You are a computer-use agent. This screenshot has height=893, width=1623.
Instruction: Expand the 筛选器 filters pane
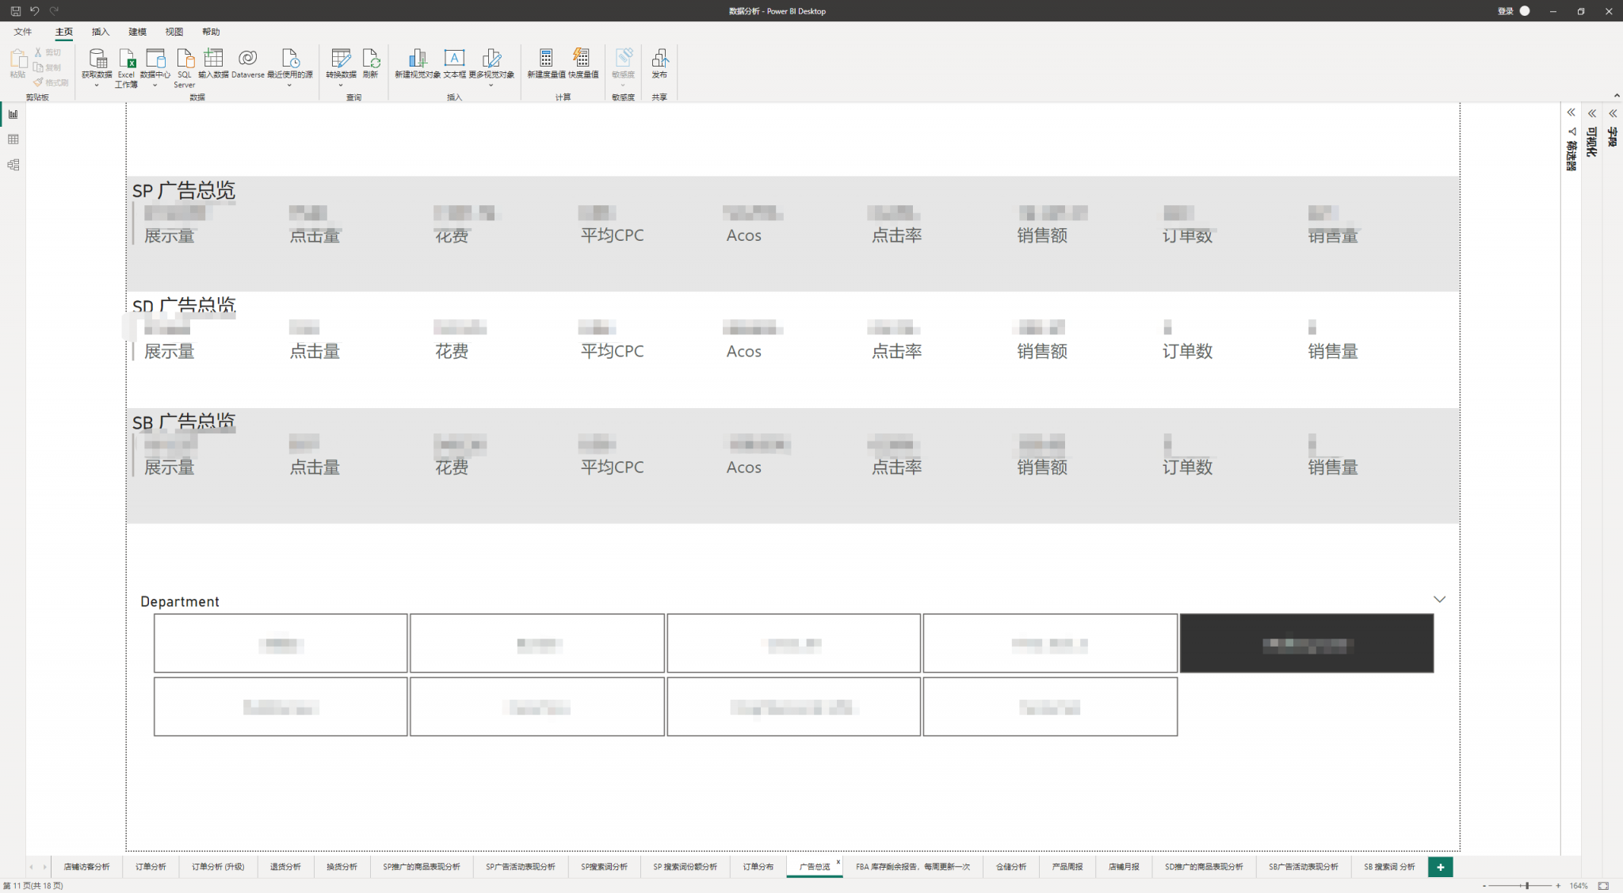click(x=1571, y=113)
